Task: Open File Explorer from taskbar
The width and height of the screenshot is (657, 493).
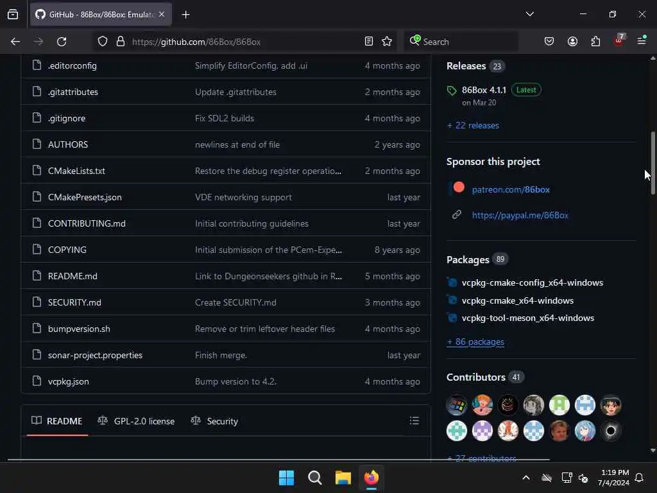Action: click(343, 478)
